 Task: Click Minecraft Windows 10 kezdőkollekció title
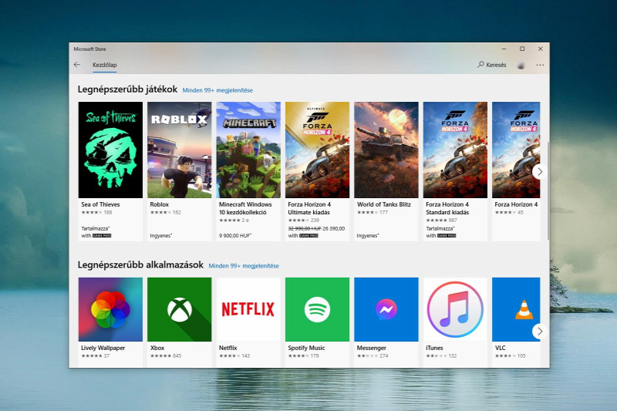coord(245,208)
